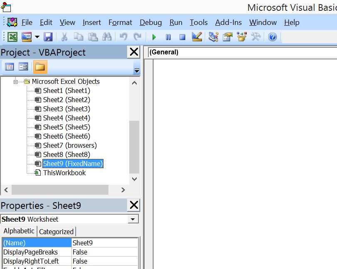Viewport: 337px width, 269px height.
Task: Click the Redo arrow icon
Action: coord(138,37)
